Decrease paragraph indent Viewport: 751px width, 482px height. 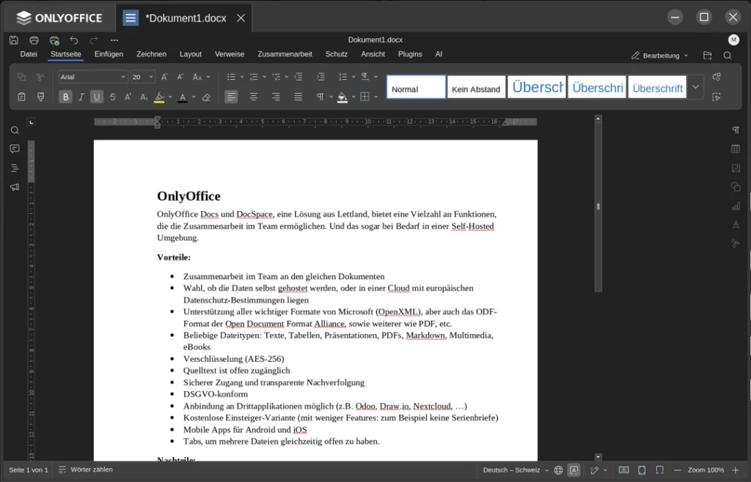298,77
